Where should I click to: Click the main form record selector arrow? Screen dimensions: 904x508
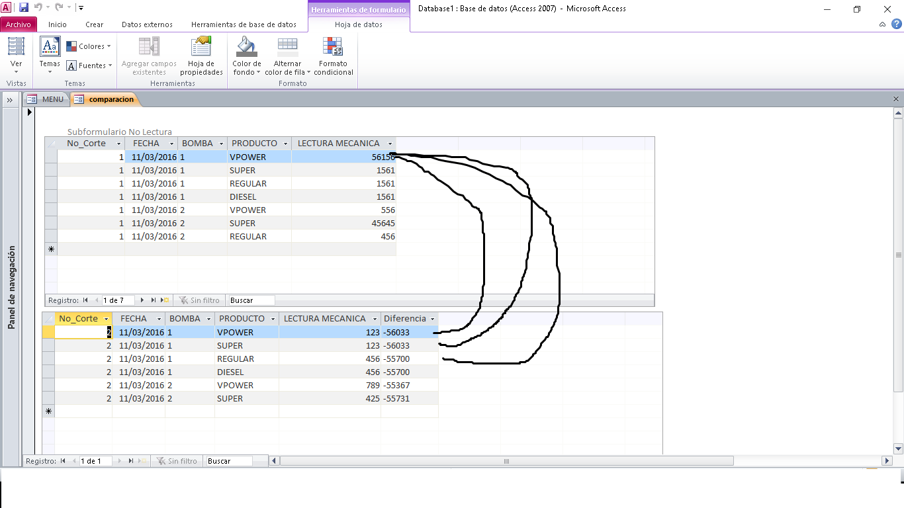(28, 112)
